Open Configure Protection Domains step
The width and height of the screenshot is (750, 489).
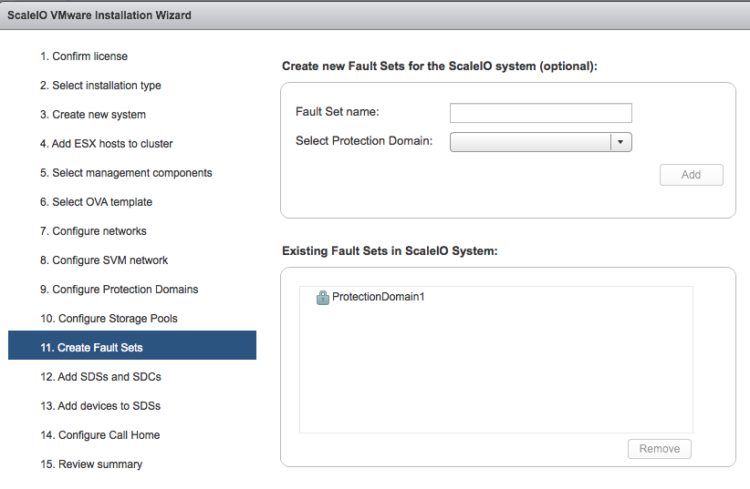tap(119, 290)
